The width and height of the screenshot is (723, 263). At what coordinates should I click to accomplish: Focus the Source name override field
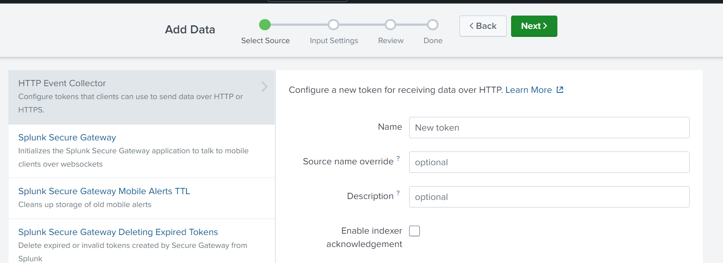(x=549, y=162)
